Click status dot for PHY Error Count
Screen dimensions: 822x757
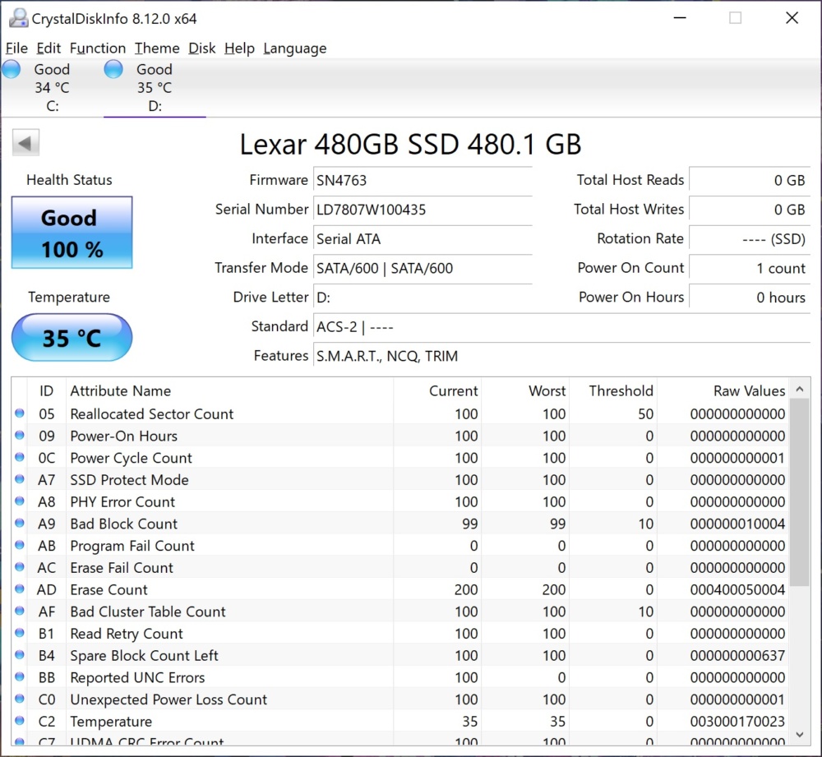coord(20,501)
